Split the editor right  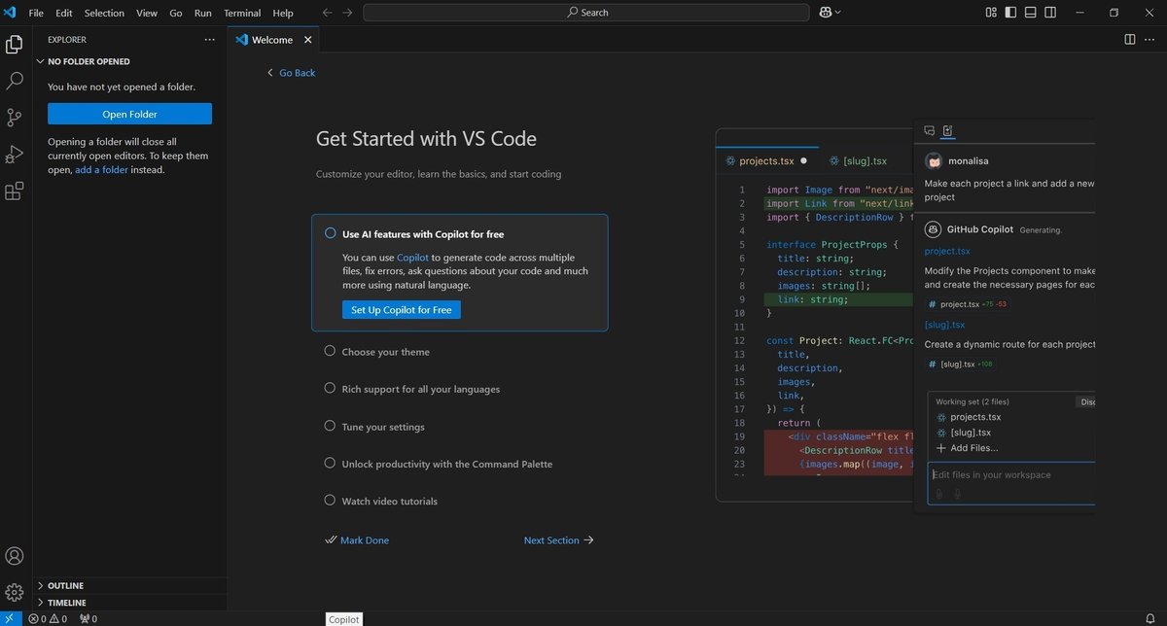coord(1130,40)
